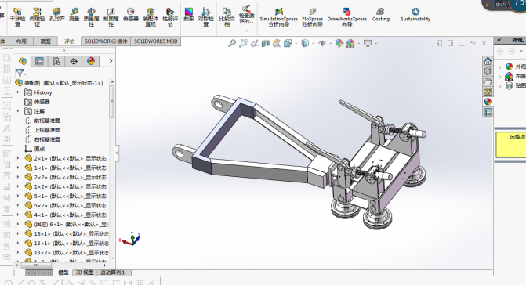Switch to 草图 (Sketch) ribbon tab
Viewport: 526px width, 285px height.
click(45, 41)
